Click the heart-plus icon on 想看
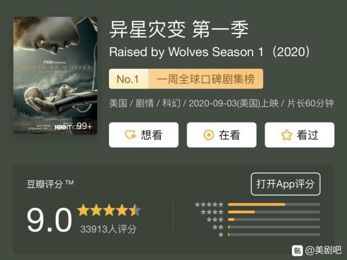 tap(130, 134)
